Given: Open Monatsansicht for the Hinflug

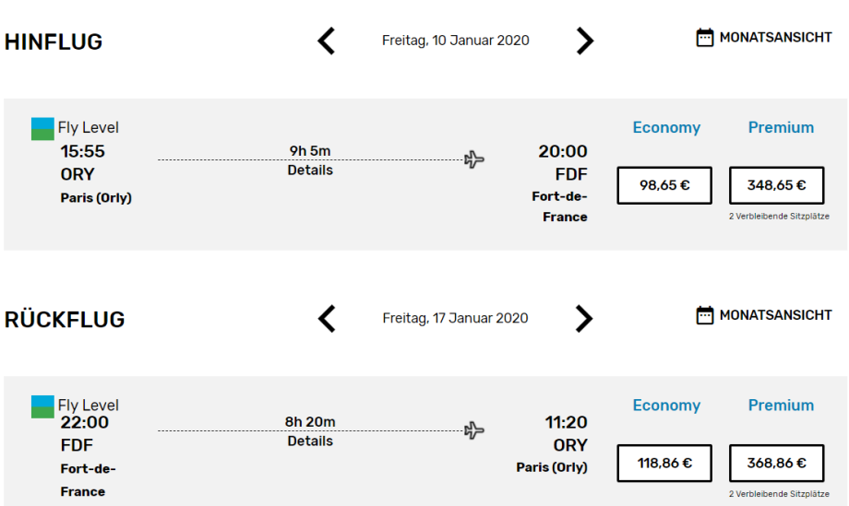Looking at the screenshot, I should click(775, 38).
